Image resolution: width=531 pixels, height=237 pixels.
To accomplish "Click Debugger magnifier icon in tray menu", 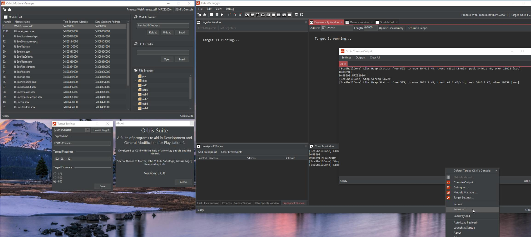I will 448,188.
